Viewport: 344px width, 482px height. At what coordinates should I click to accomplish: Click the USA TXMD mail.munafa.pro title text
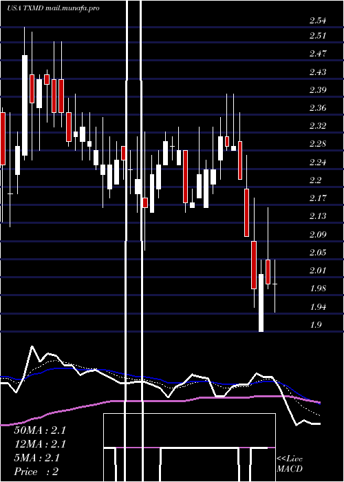point(53,8)
